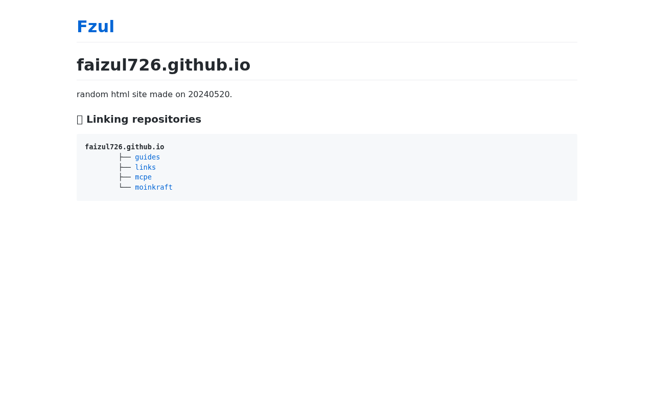Click the tree branch glyph before mcpe
Screen dimensions: 654x409
pos(125,177)
